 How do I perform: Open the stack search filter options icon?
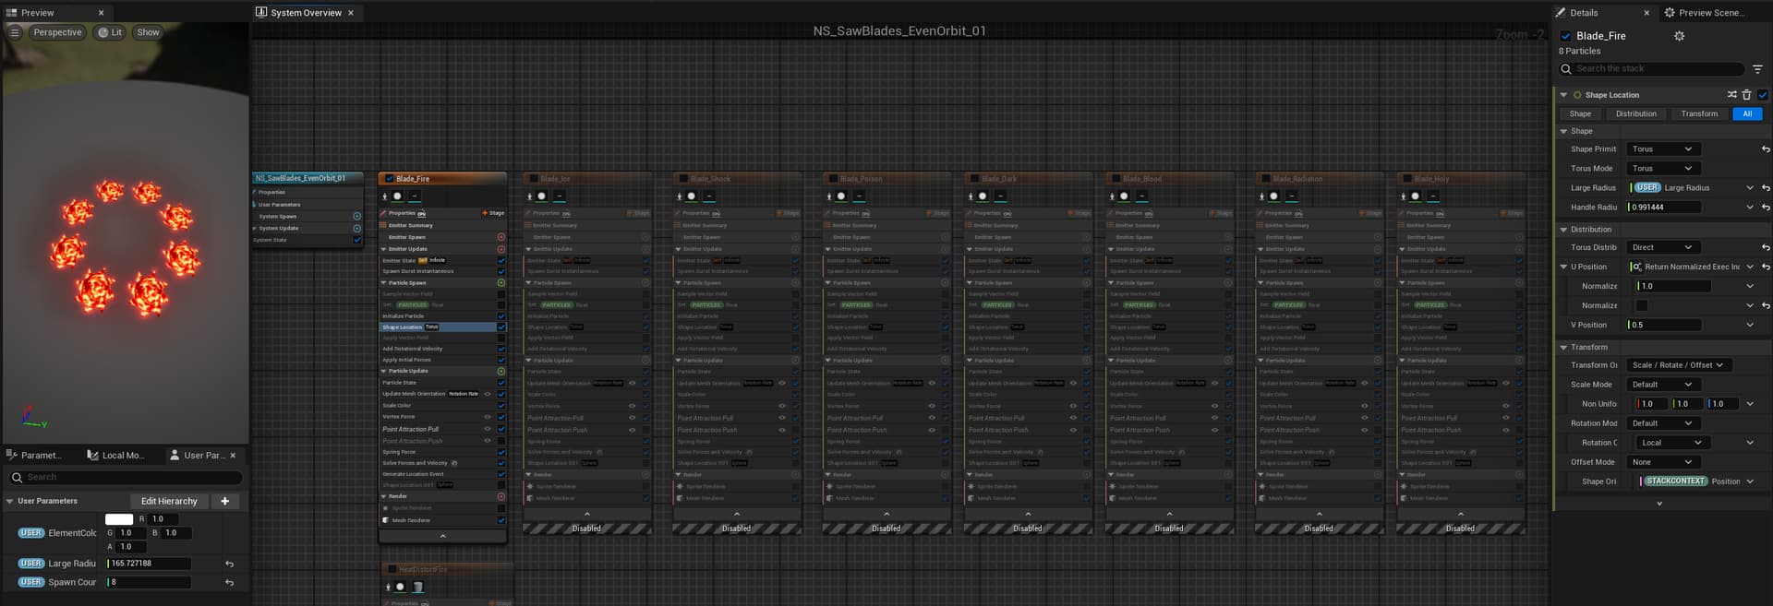click(1757, 69)
